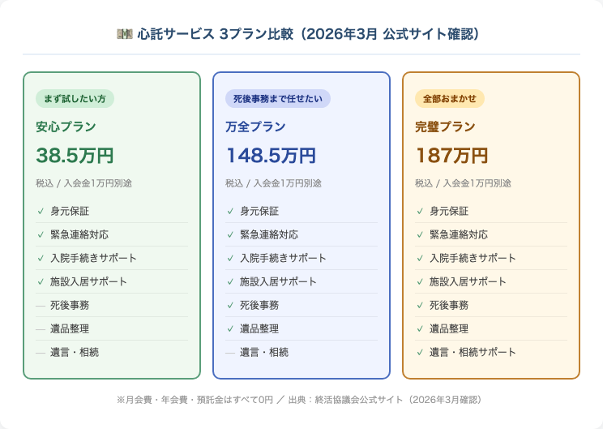The width and height of the screenshot is (603, 429).
Task: Click the checkmark beside 死後事務 in 万全プラン
Action: point(230,305)
